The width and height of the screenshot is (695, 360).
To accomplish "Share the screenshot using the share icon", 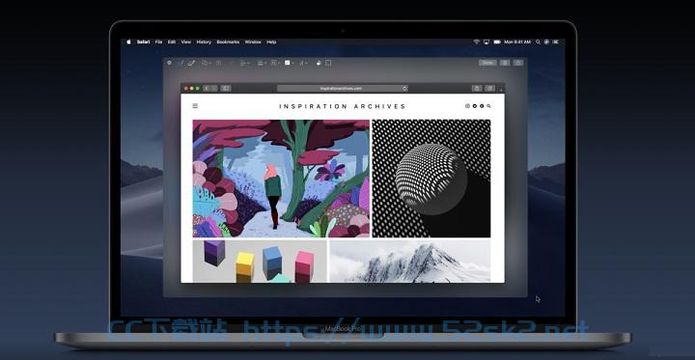I will (517, 63).
